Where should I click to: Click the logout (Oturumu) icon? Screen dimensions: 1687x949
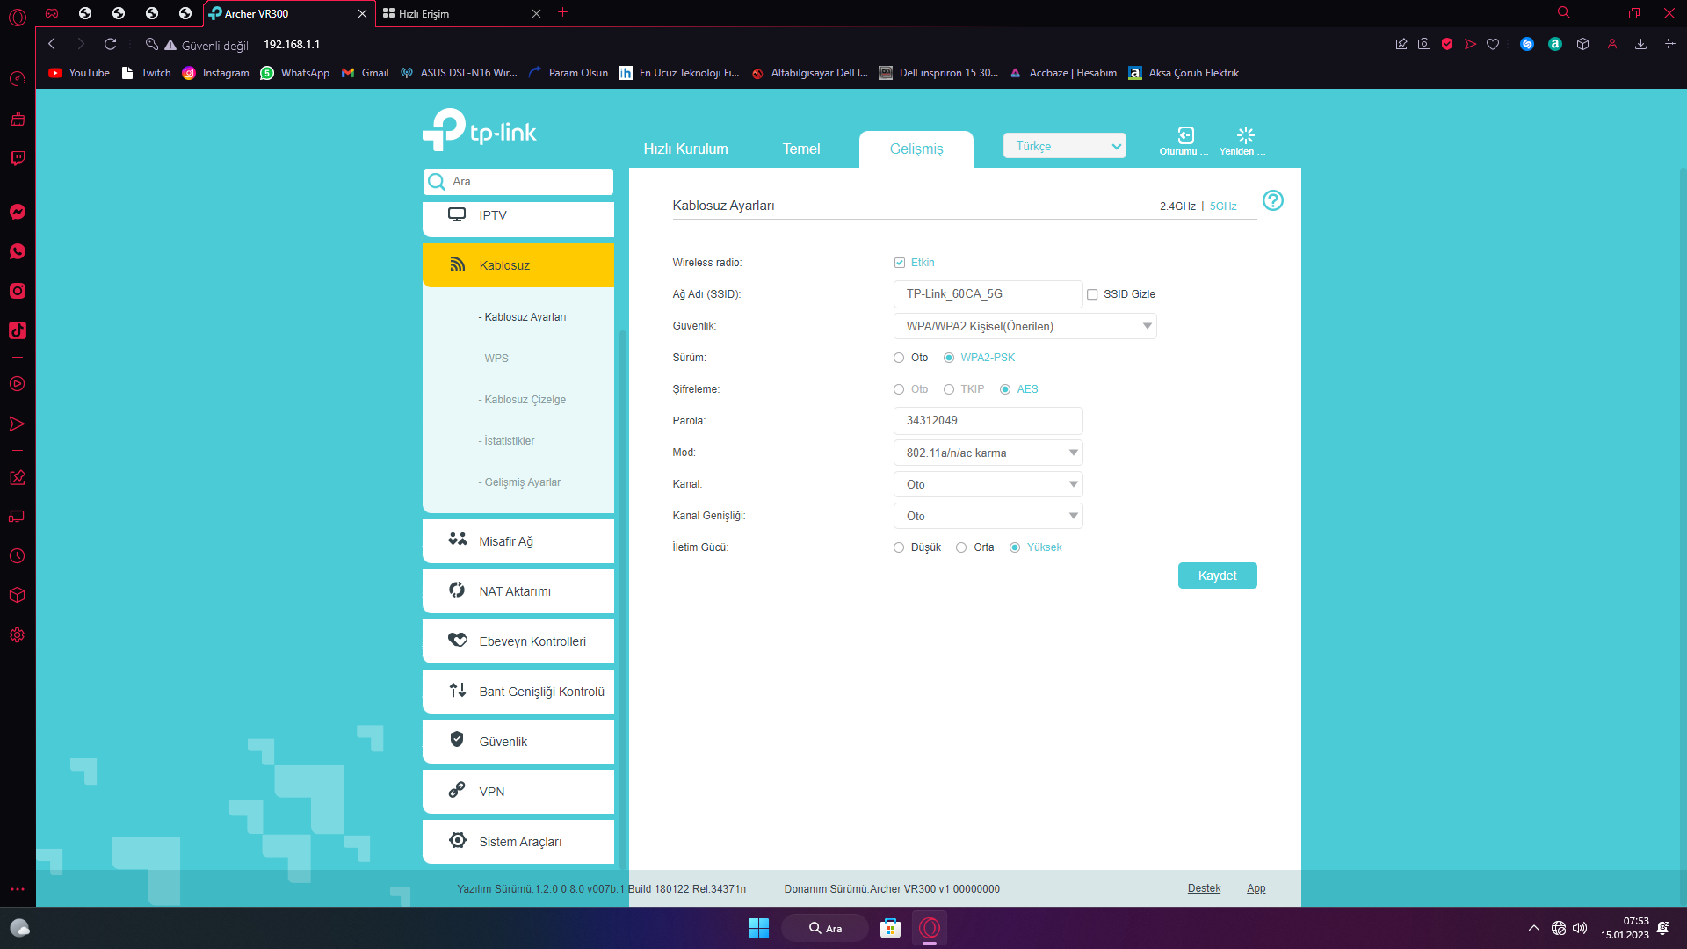(x=1185, y=135)
